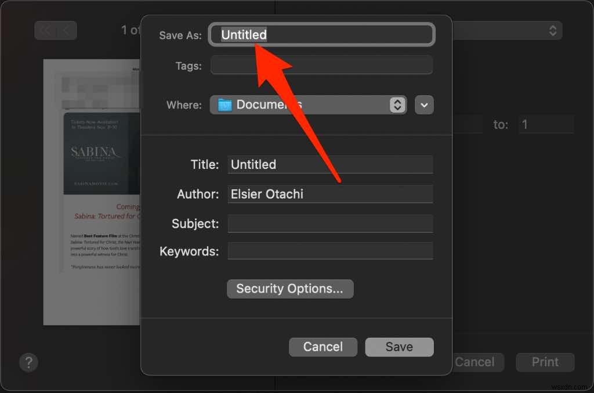Click the Documents folder icon
Screen dimensions: 594x393
pyautogui.click(x=224, y=105)
